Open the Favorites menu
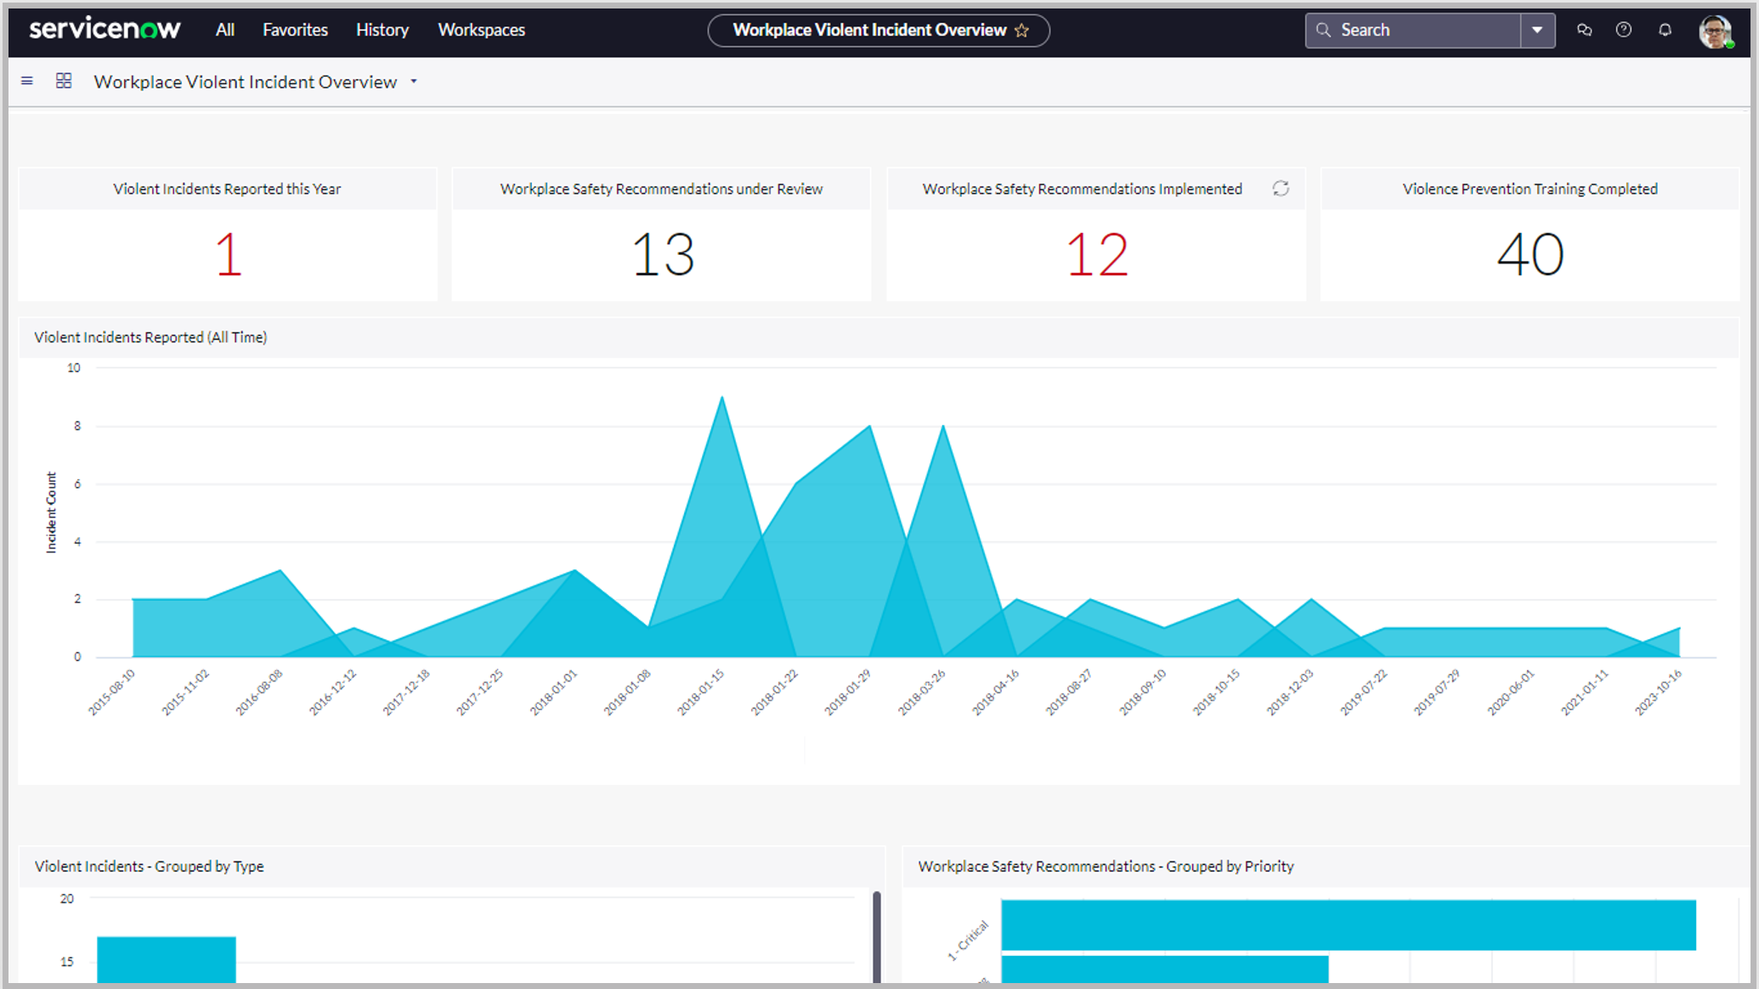The height and width of the screenshot is (989, 1759). click(295, 30)
